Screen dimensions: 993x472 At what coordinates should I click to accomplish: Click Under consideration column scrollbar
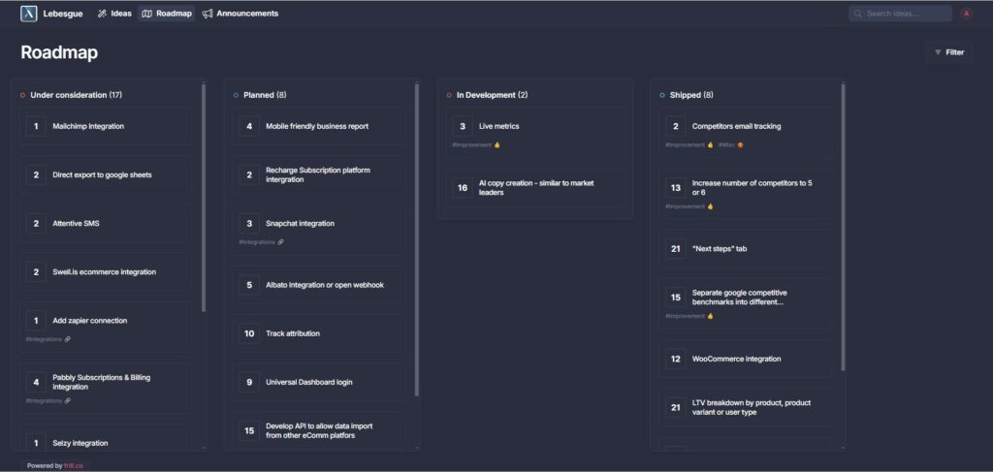pos(204,198)
